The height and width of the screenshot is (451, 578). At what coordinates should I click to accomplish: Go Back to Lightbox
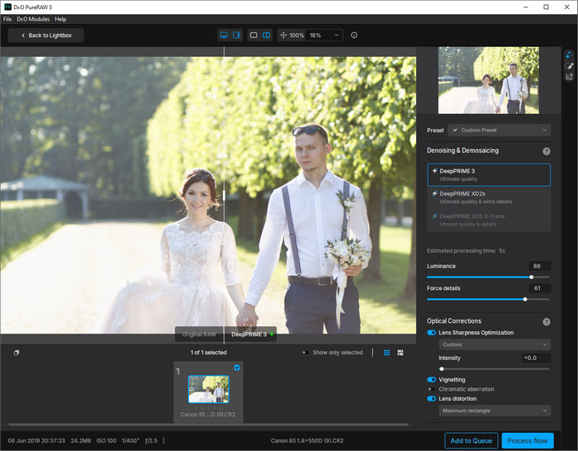pyautogui.click(x=46, y=36)
